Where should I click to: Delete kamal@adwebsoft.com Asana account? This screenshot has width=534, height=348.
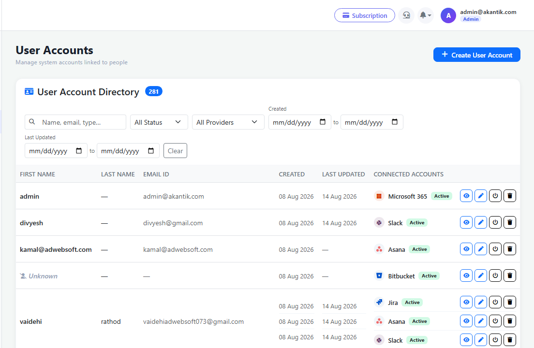tap(510, 249)
